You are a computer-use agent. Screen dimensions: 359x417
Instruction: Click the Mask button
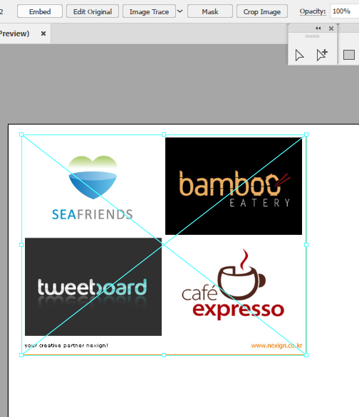tap(210, 11)
